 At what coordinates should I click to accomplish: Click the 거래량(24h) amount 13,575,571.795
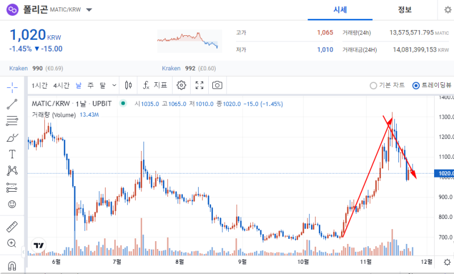tap(411, 32)
